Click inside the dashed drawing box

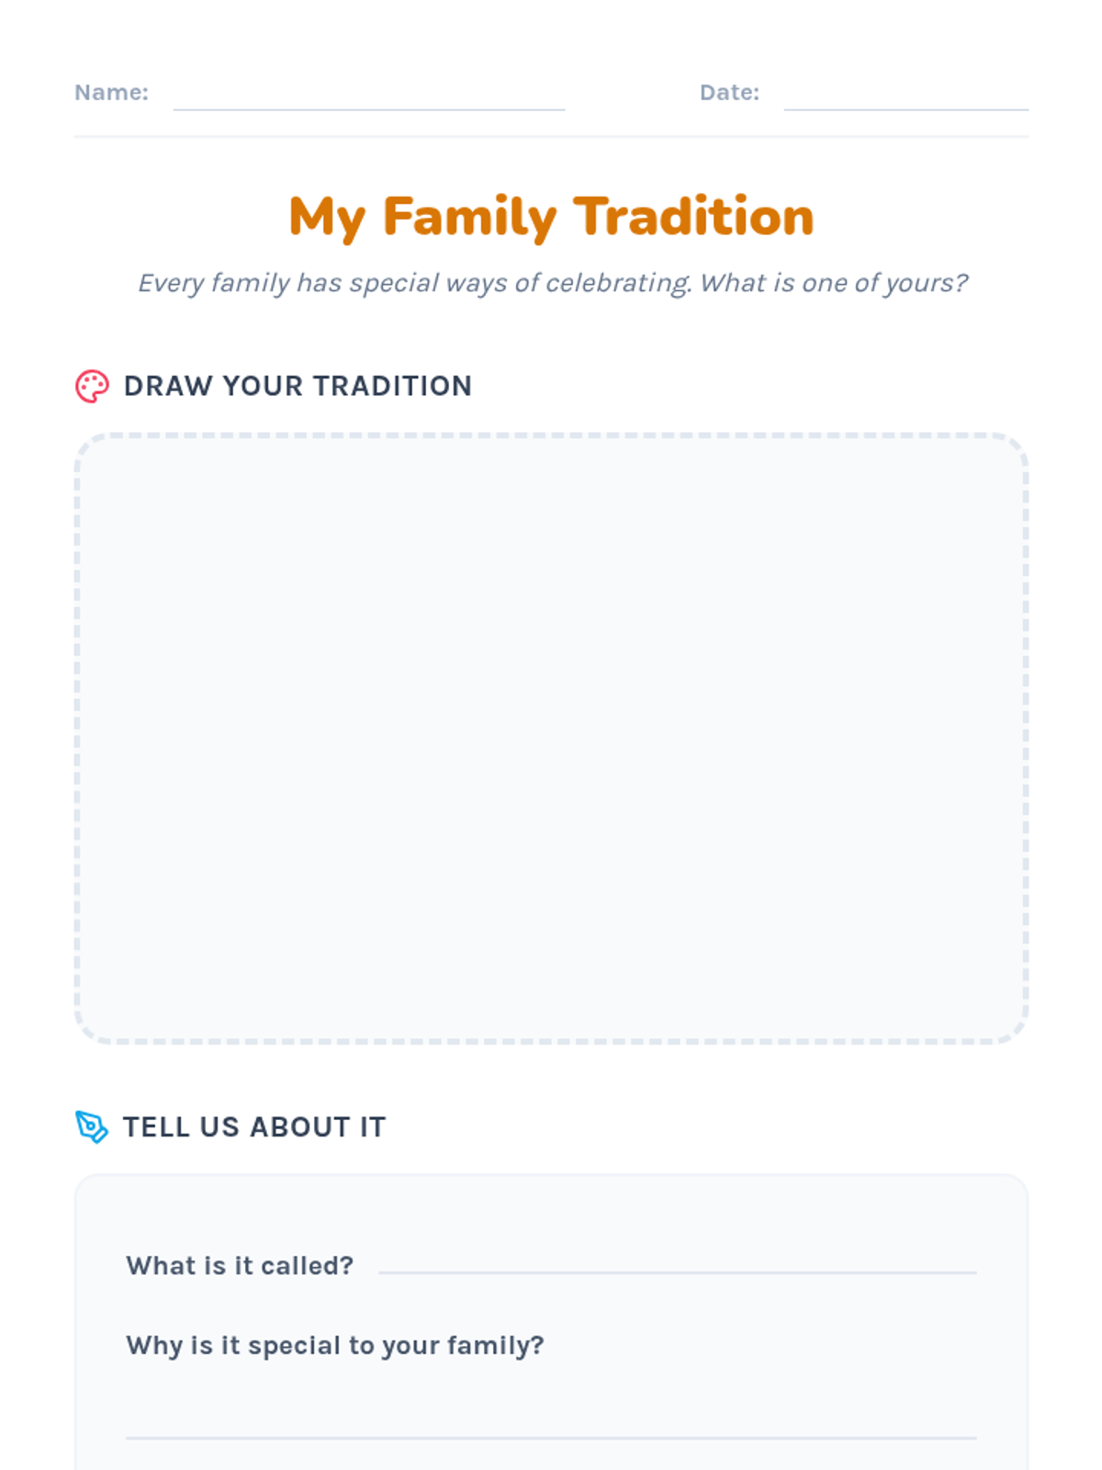tap(551, 739)
